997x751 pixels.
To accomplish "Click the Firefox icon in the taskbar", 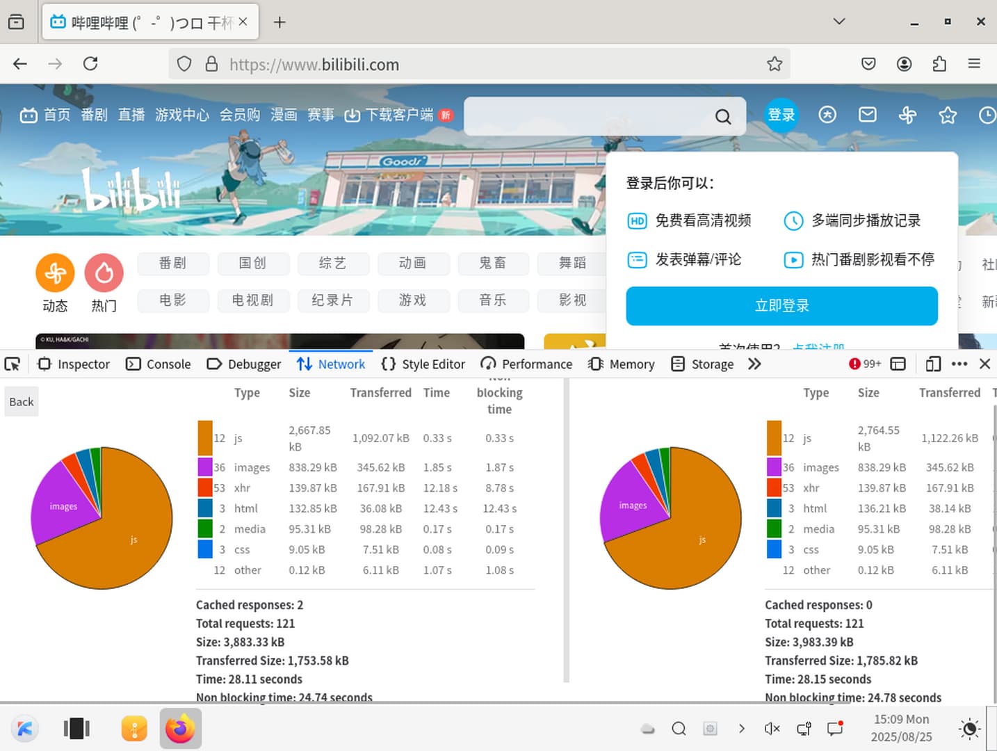I will 181,728.
